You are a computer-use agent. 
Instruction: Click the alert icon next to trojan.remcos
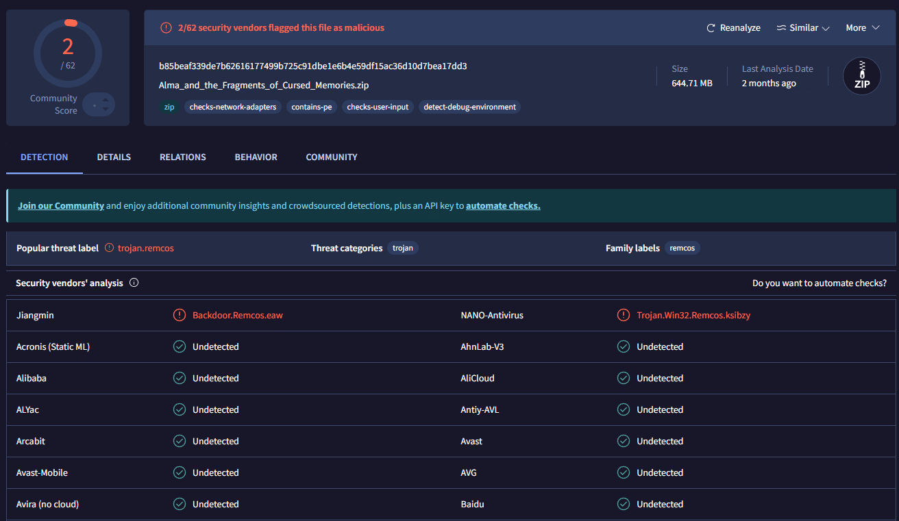point(109,248)
